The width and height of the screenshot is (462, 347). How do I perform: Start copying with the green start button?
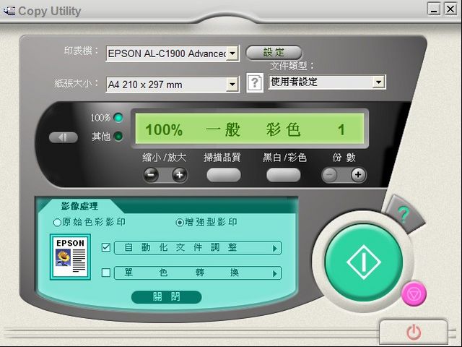point(364,262)
